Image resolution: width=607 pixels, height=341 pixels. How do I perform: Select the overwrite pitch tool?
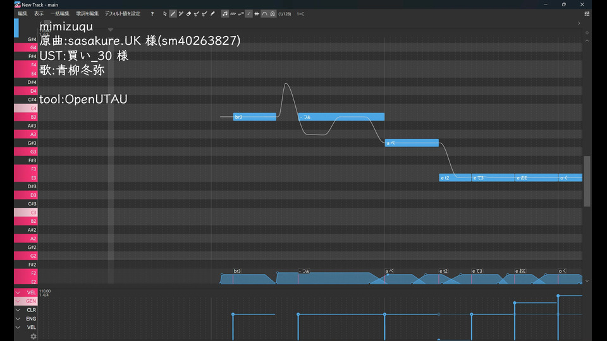[x=204, y=14]
